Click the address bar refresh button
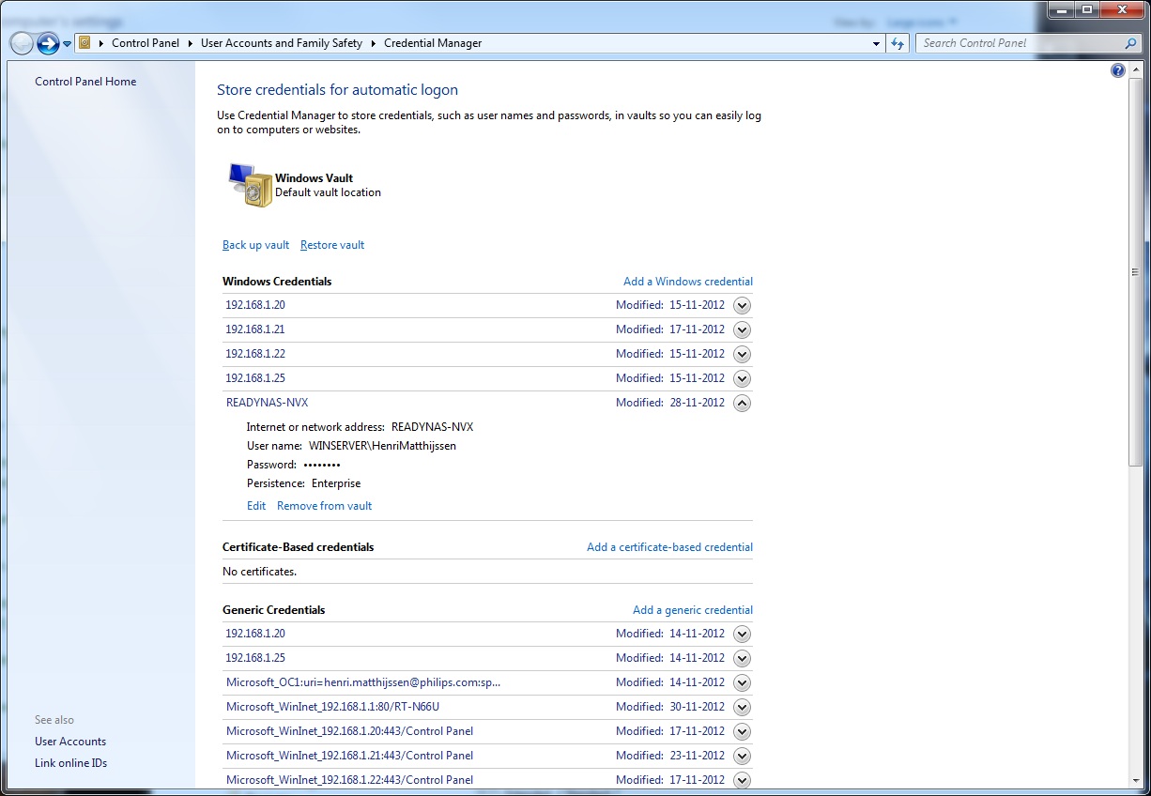This screenshot has width=1151, height=796. [898, 43]
